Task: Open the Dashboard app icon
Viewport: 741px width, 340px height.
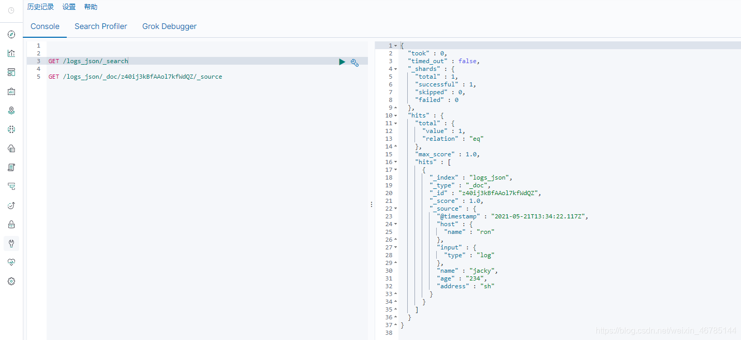Action: point(11,72)
